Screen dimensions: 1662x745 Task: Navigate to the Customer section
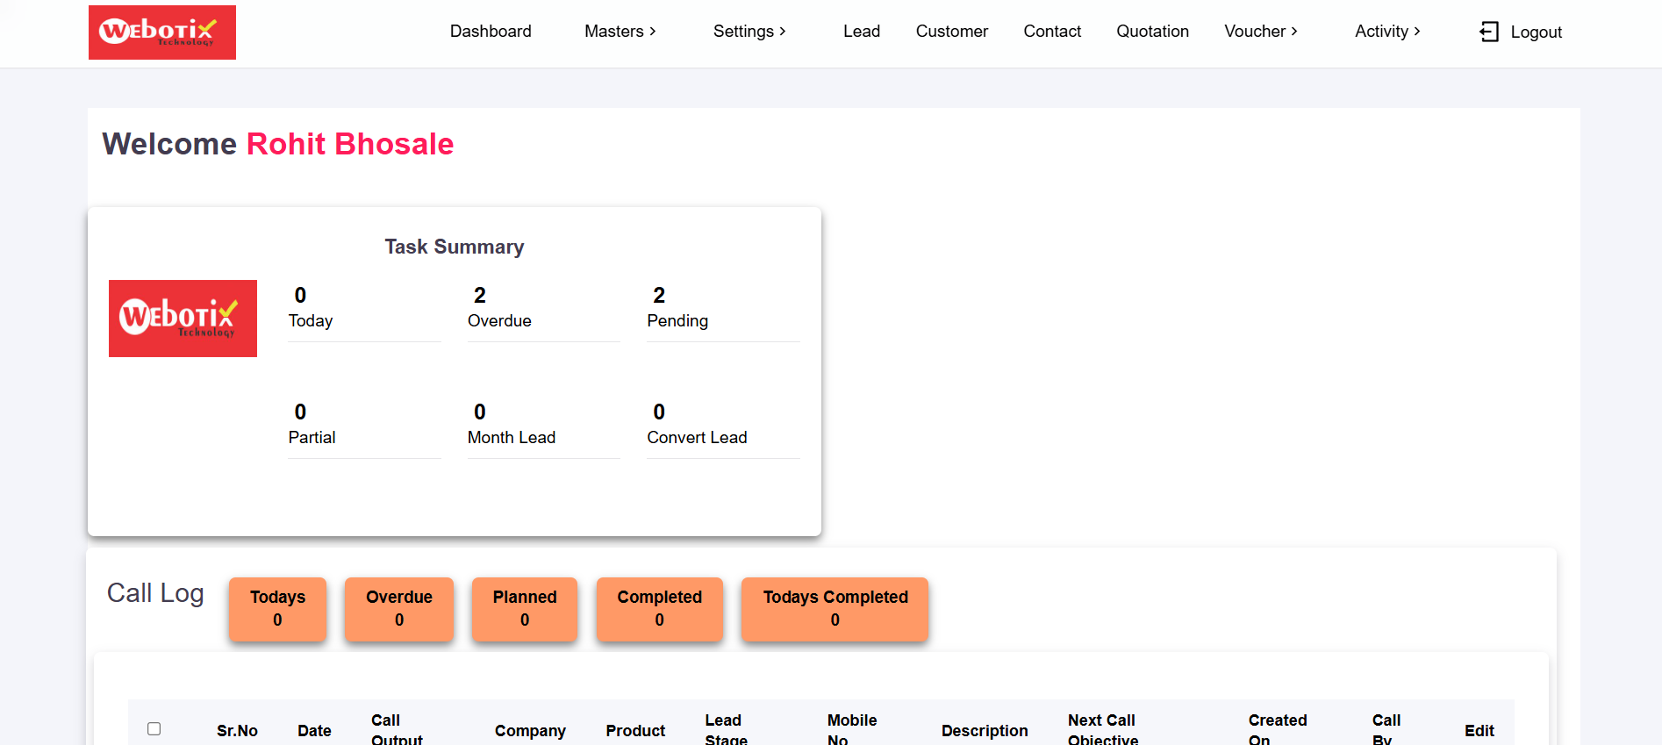point(951,32)
